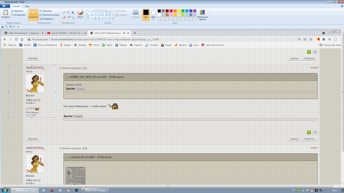Click the red Opera icon on taskbar
Viewport: 344px width, 193px height.
[x=52, y=190]
